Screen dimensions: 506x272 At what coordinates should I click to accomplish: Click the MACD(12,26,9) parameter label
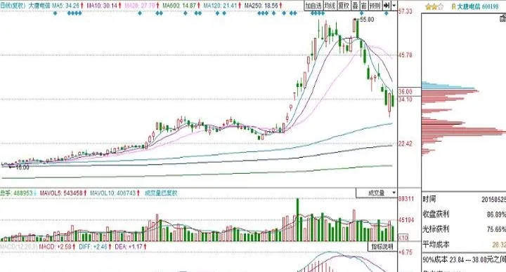19,247
